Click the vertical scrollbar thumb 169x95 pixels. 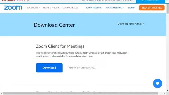167,9
